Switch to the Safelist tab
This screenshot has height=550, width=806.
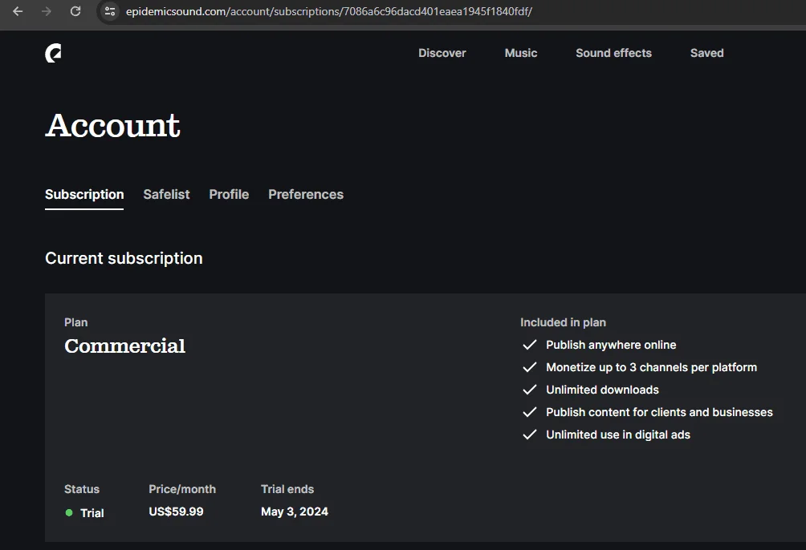pos(166,195)
